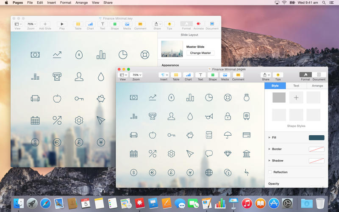Switch to the Text tab in inspector
The image size is (339, 212).
[x=296, y=86]
